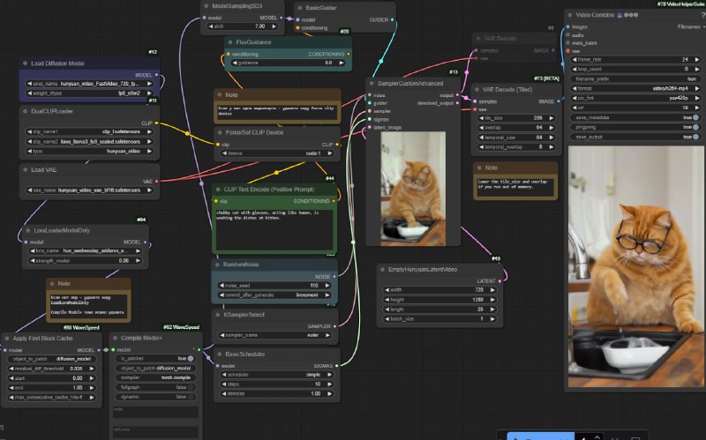Collapse the SamplerCustomAdvanced node title dot
The width and height of the screenshot is (706, 440).
point(372,83)
